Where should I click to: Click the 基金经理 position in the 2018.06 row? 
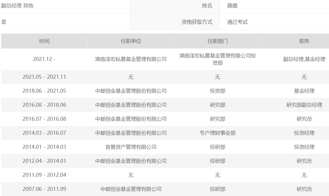[x=304, y=91]
